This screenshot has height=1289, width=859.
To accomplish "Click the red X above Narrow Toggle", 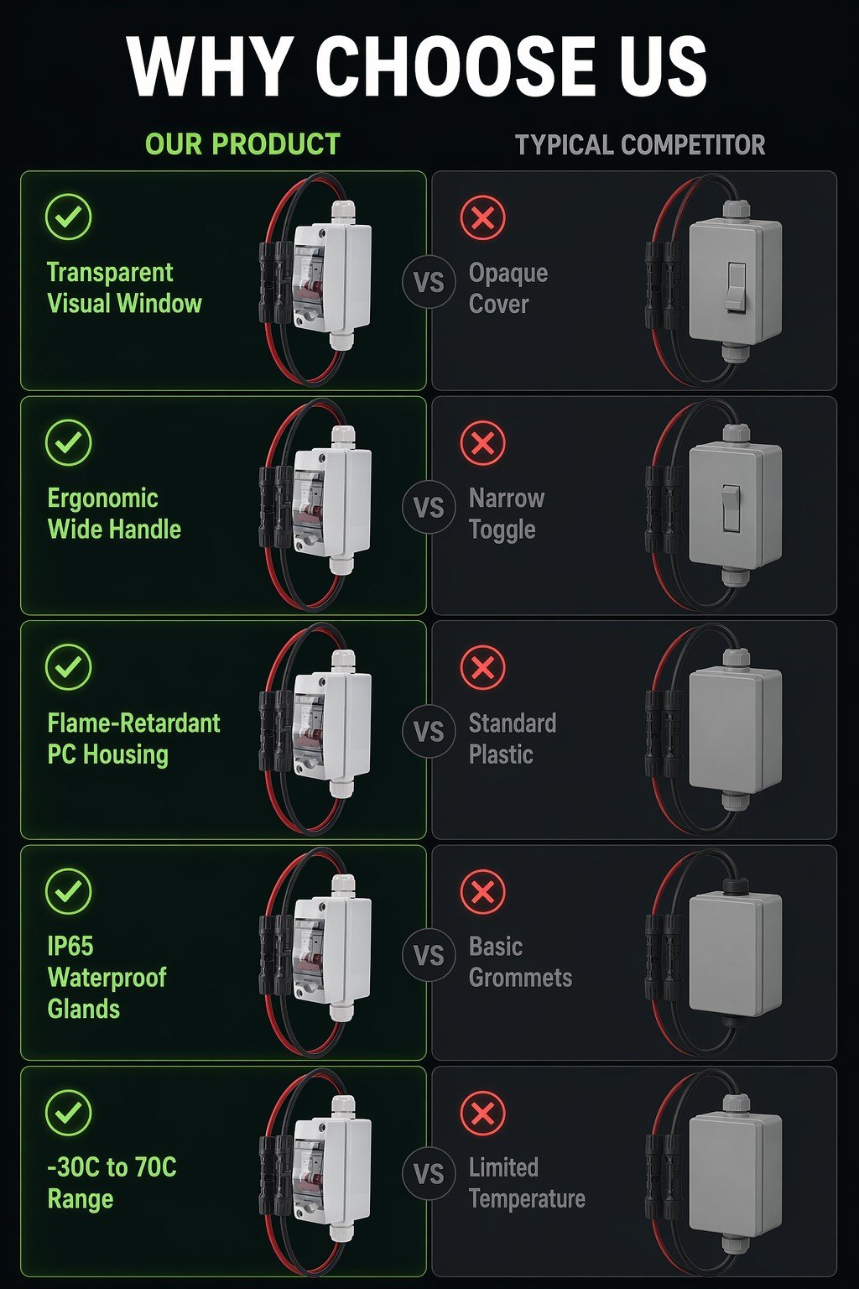I will pyautogui.click(x=483, y=442).
